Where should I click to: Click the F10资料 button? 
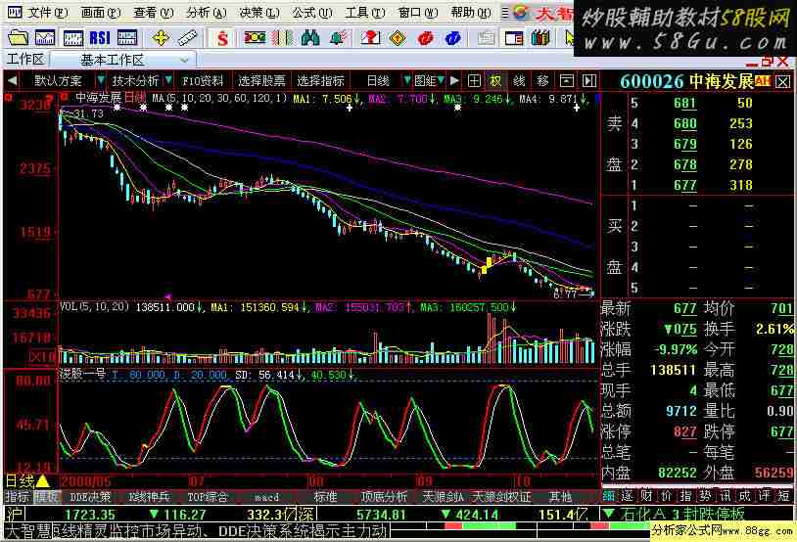(203, 81)
